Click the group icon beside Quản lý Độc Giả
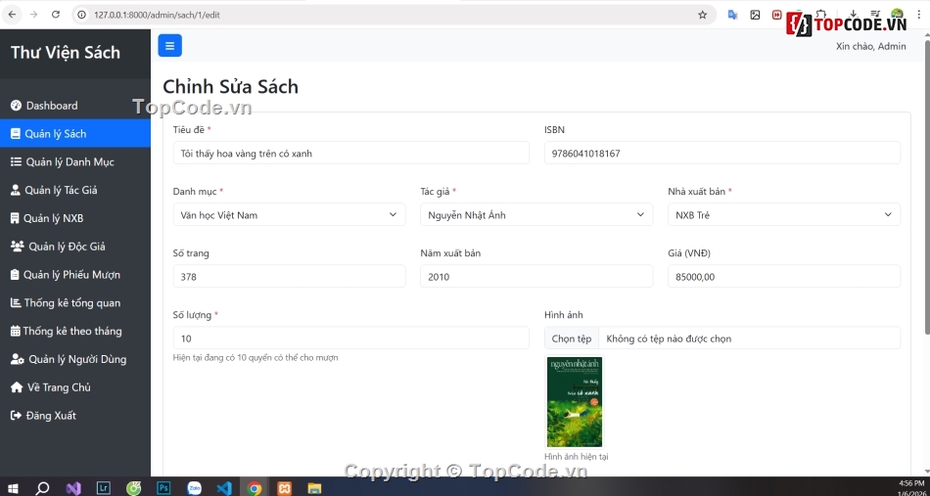Image resolution: width=930 pixels, height=496 pixels. coord(18,247)
